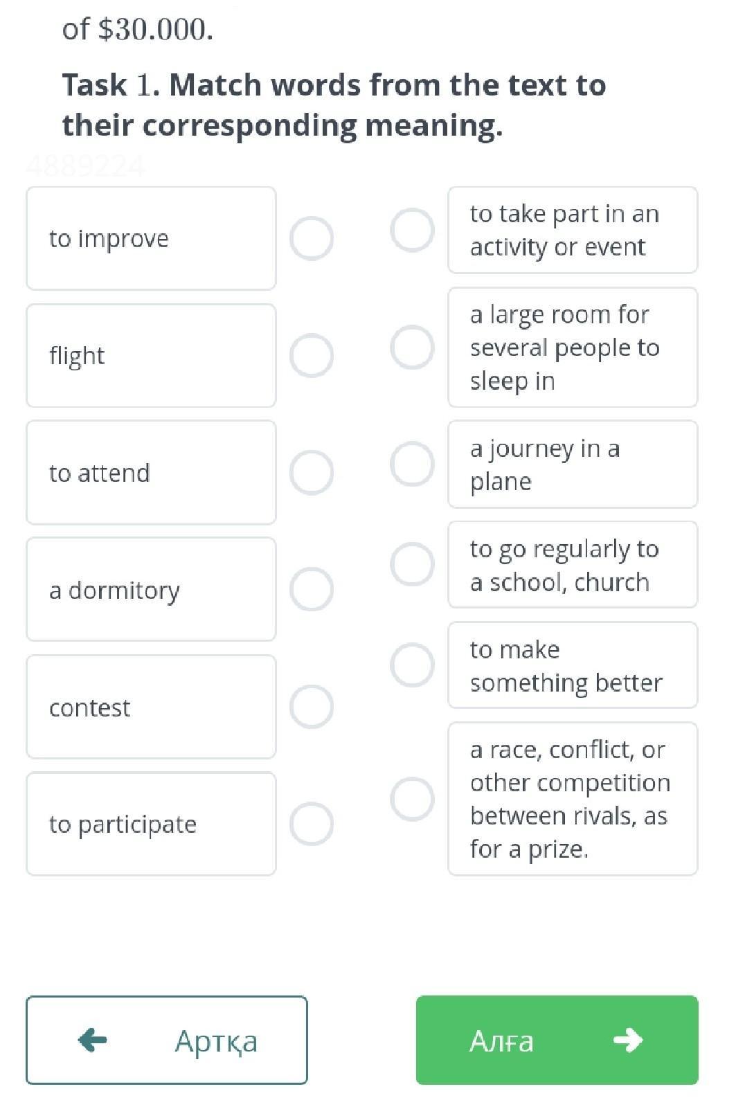
Task: Select the circle beside 'a dormitory'
Action: pos(312,590)
